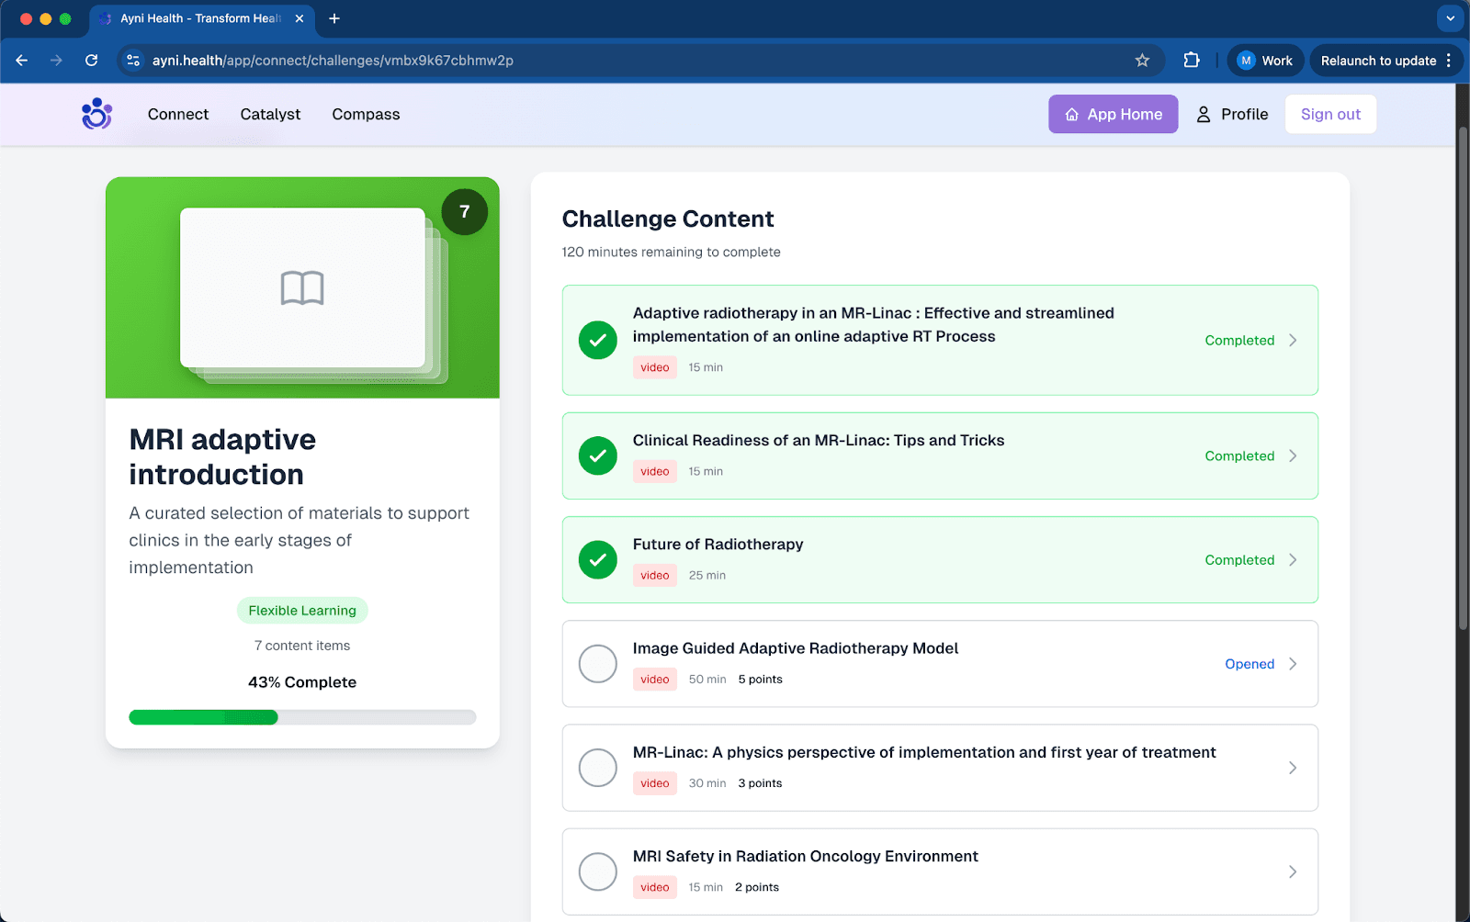
Task: Open the Chrome three-dot menu
Action: pyautogui.click(x=1450, y=60)
